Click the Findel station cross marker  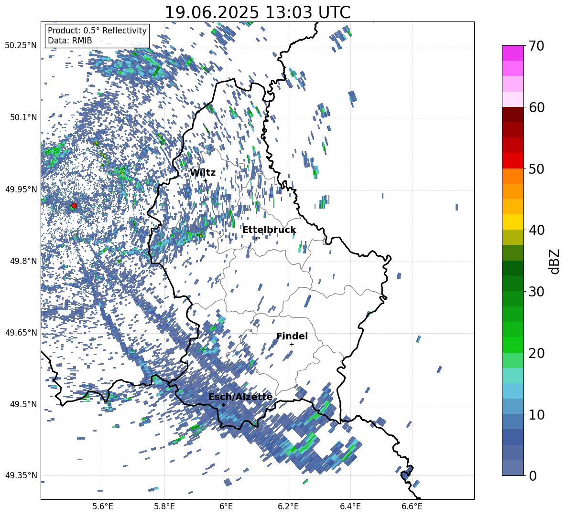(292, 344)
